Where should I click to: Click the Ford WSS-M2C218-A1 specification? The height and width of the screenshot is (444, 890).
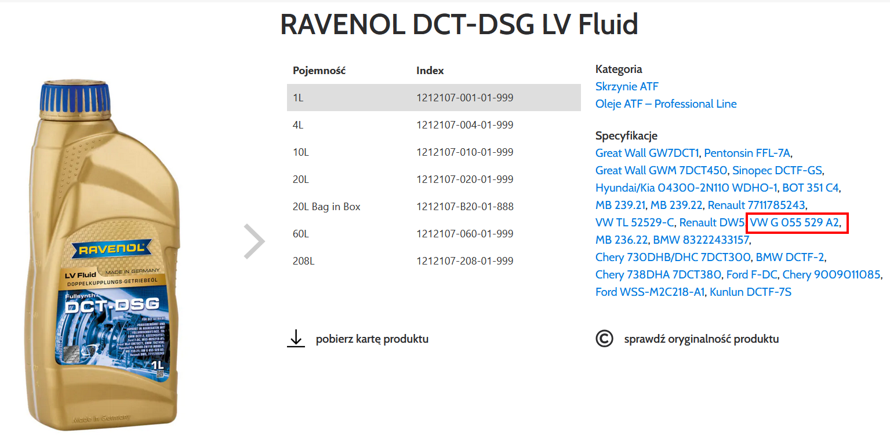pos(649,292)
